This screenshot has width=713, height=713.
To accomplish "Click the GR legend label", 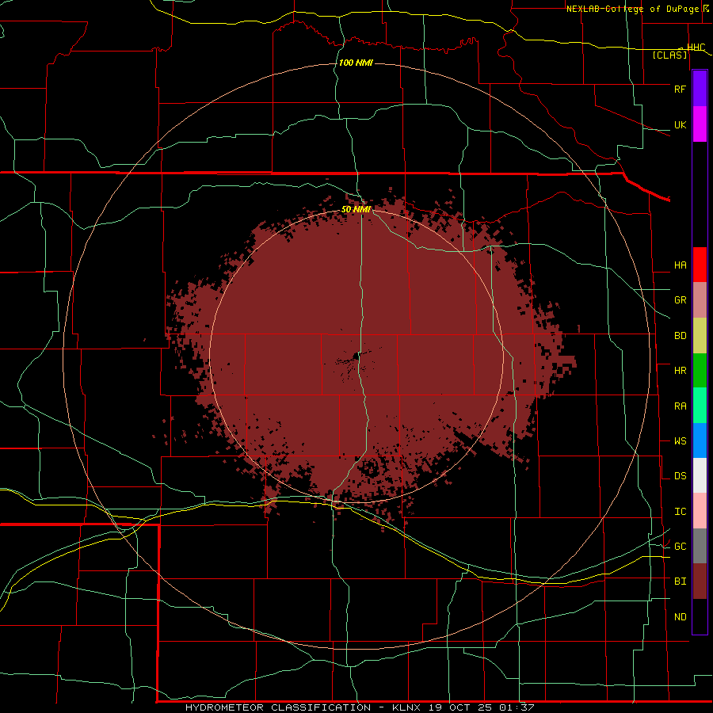I will point(680,300).
